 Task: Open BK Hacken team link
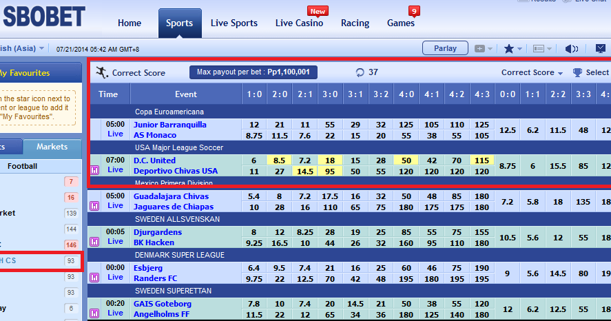tap(154, 242)
